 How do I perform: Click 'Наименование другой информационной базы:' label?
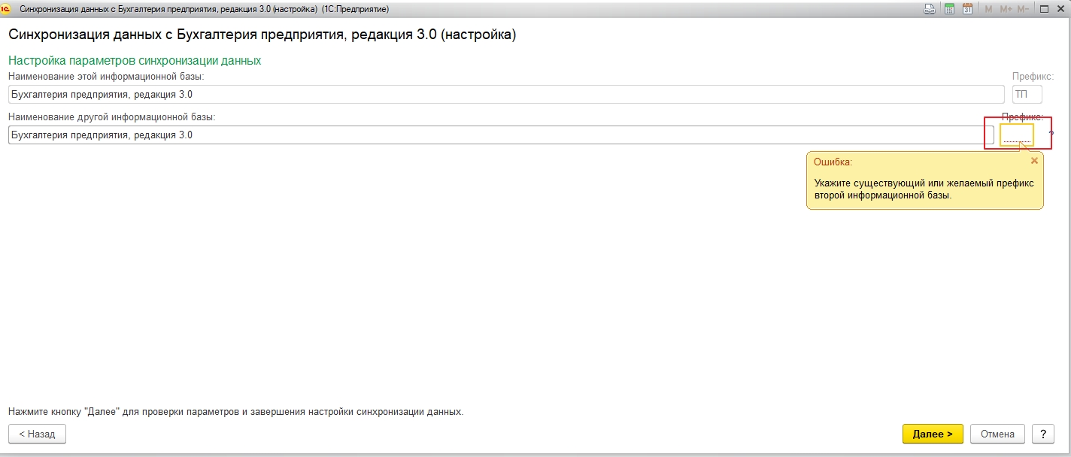click(x=112, y=117)
